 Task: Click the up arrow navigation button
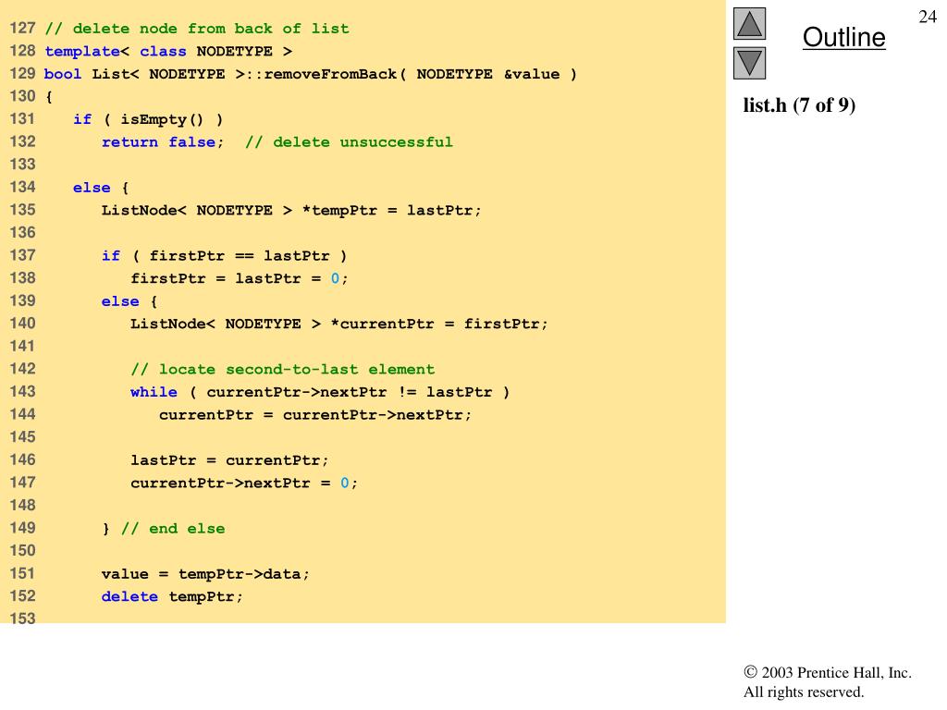point(749,23)
